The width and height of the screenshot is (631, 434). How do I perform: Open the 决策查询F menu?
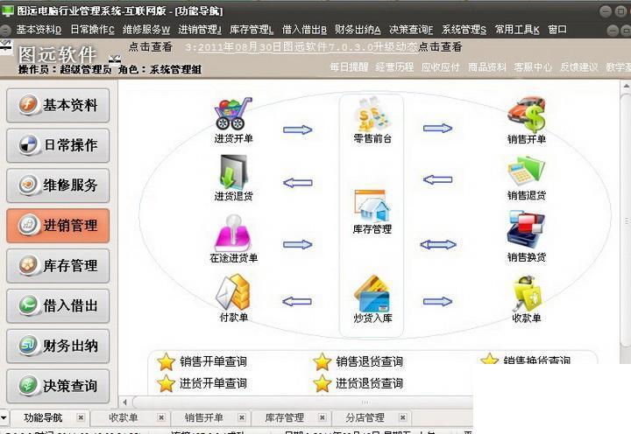(x=411, y=30)
